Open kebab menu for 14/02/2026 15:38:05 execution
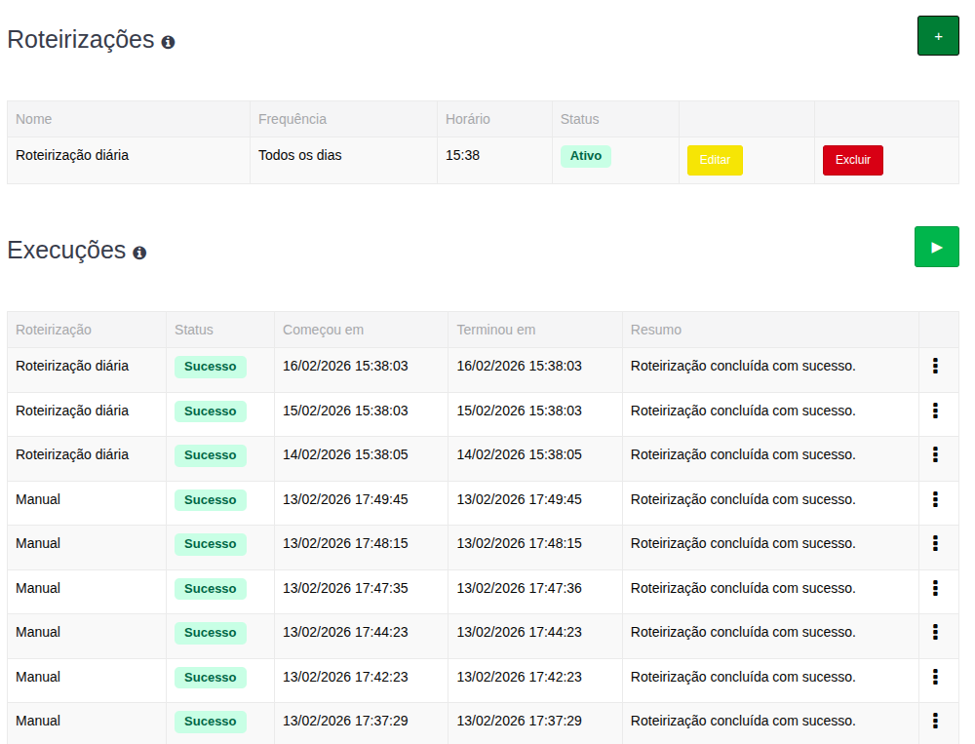 click(x=935, y=454)
